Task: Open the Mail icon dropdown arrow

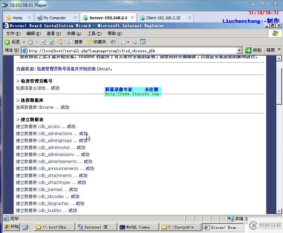Action: (x=128, y=42)
